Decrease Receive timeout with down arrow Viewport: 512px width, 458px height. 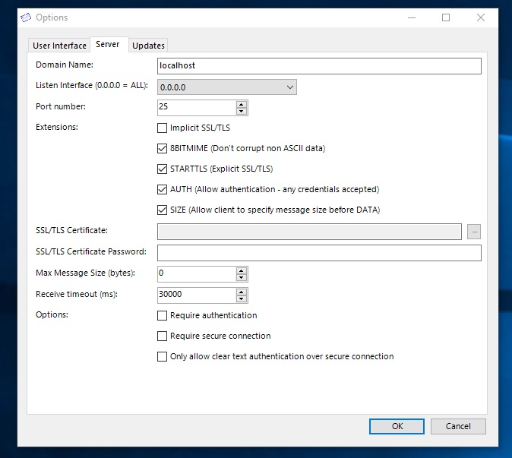[242, 298]
